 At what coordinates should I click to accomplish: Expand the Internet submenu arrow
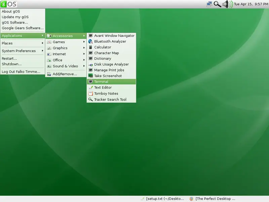click(84, 54)
